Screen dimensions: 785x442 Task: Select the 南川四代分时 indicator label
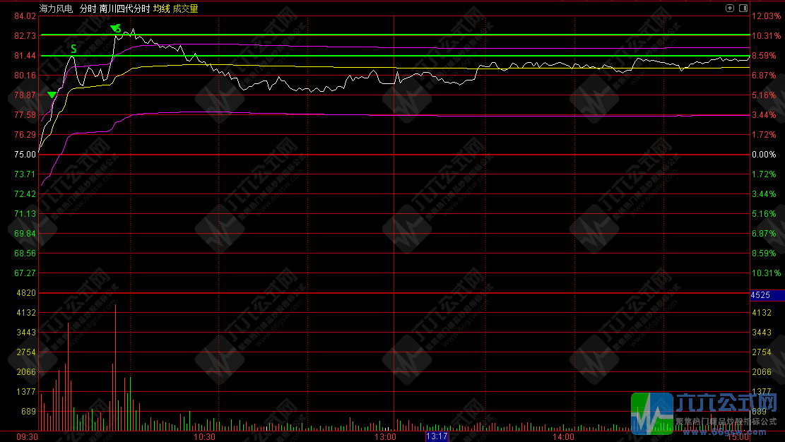pyautogui.click(x=124, y=8)
